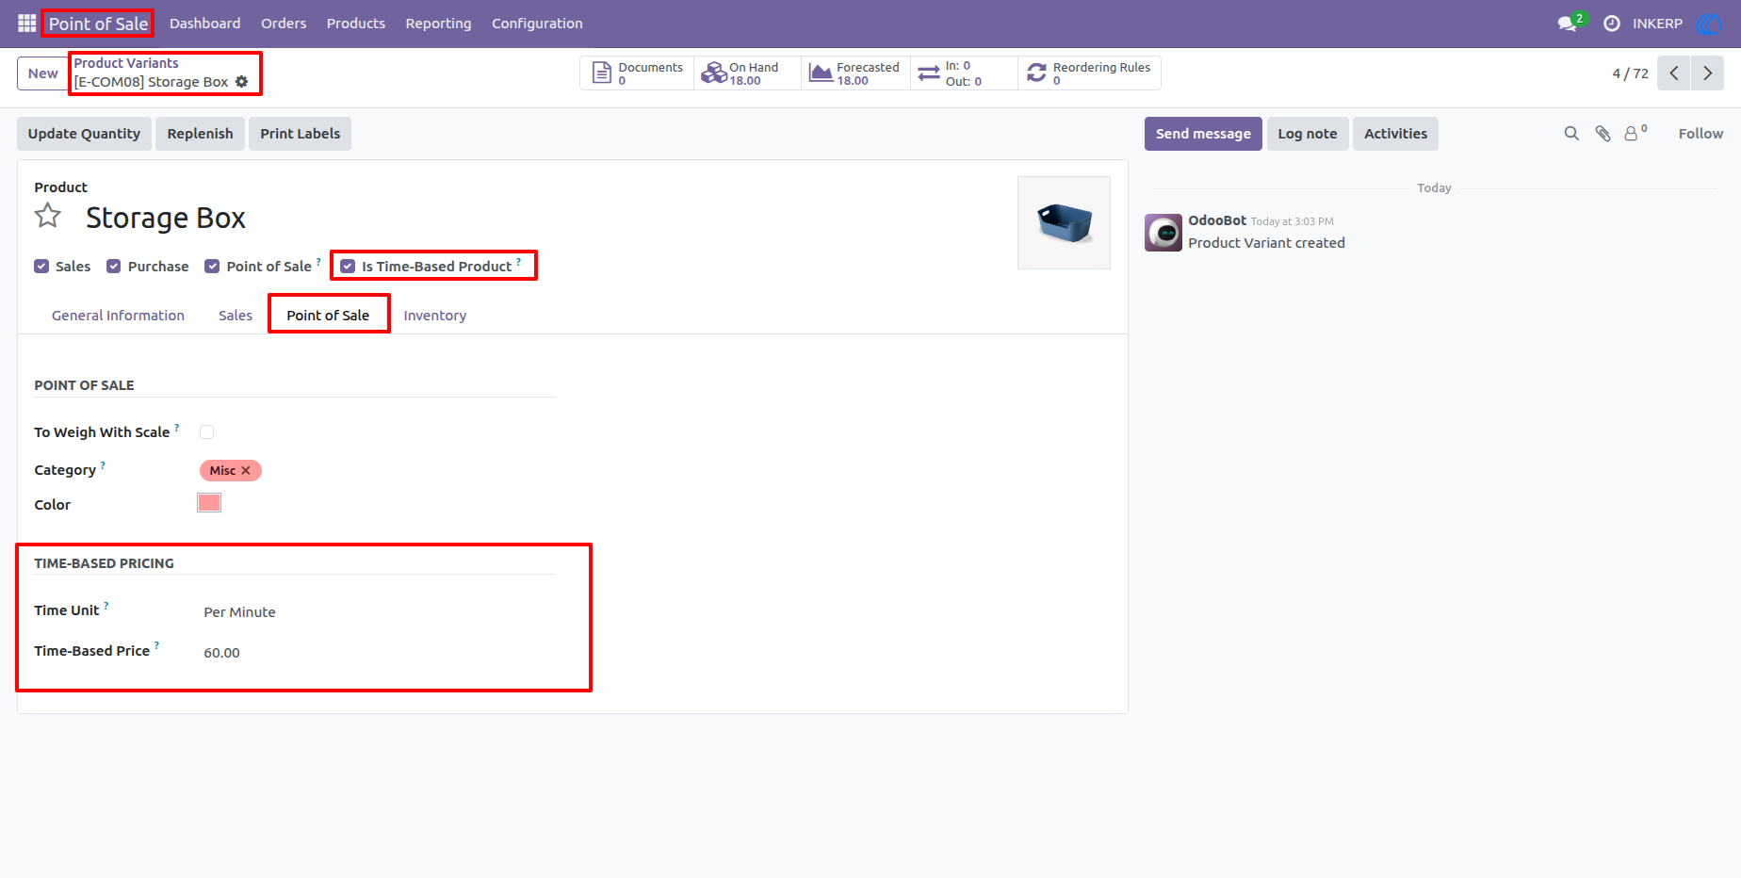Switch to the Inventory tab
This screenshot has height=878, width=1741.
click(x=435, y=316)
